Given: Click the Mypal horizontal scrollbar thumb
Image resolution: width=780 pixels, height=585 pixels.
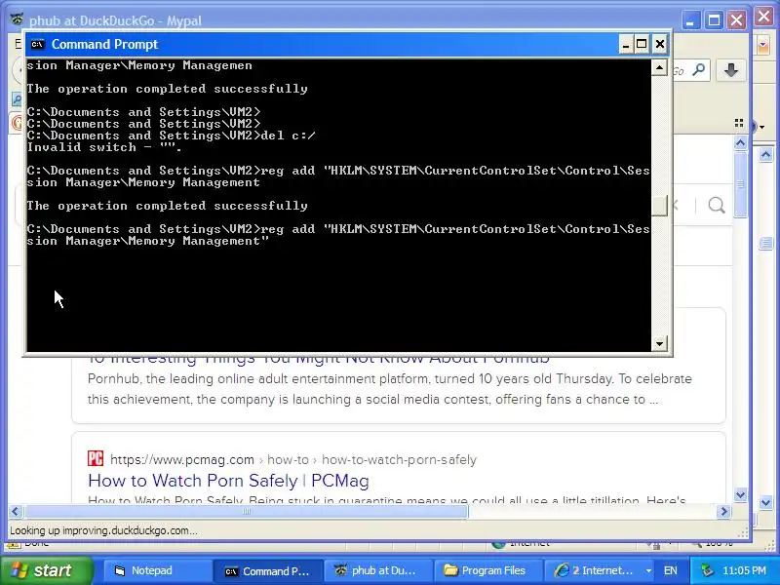Looking at the screenshot, I should coord(247,511).
